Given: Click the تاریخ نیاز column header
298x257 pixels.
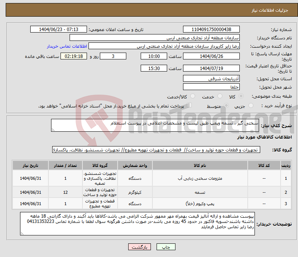Looking at the screenshot, I should click(30, 165).
